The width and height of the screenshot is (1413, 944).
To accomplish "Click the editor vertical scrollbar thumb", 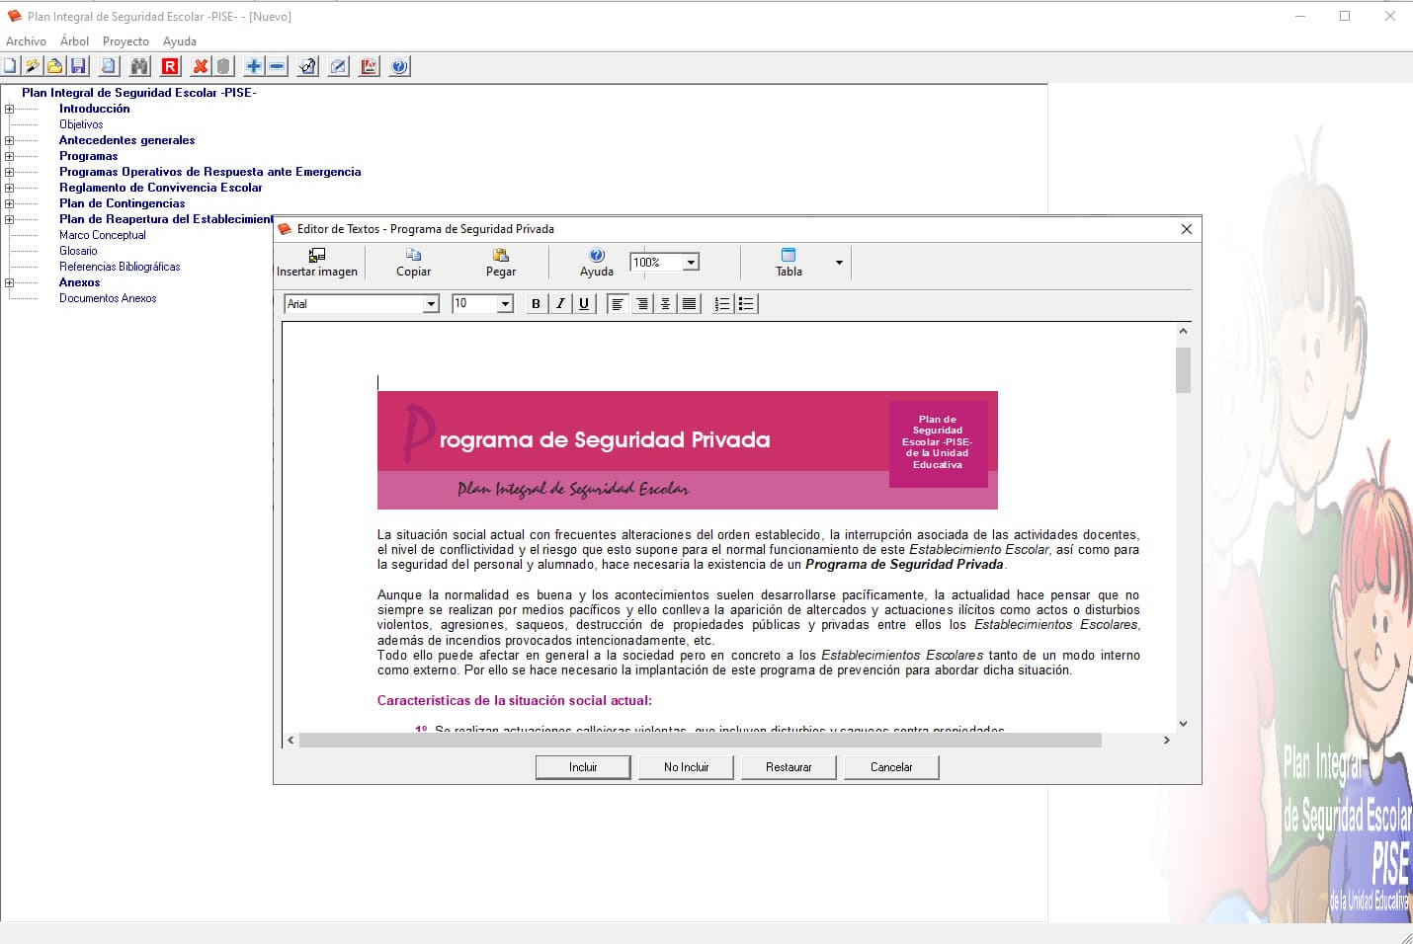I will pyautogui.click(x=1183, y=370).
